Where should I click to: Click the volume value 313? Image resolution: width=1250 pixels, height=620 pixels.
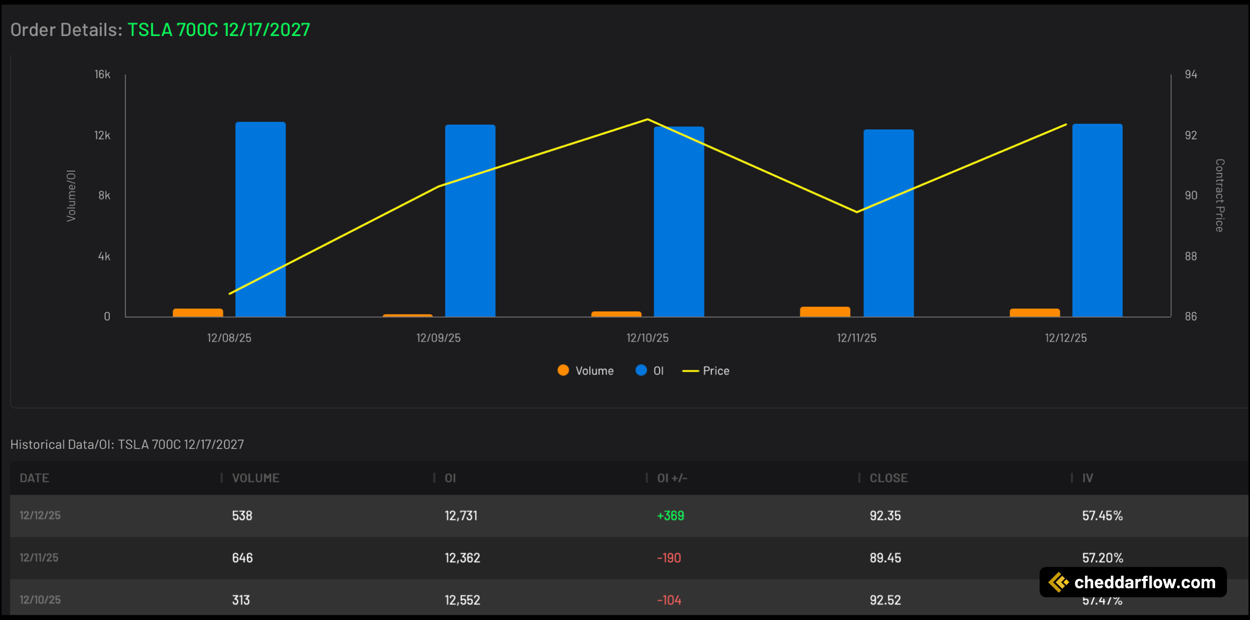(x=241, y=600)
